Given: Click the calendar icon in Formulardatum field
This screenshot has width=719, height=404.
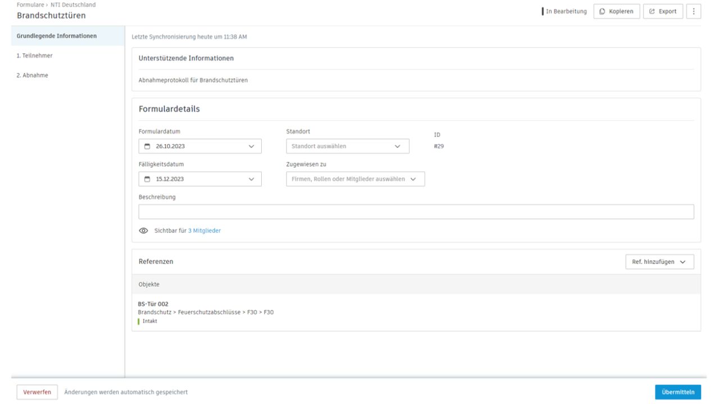Looking at the screenshot, I should point(147,146).
